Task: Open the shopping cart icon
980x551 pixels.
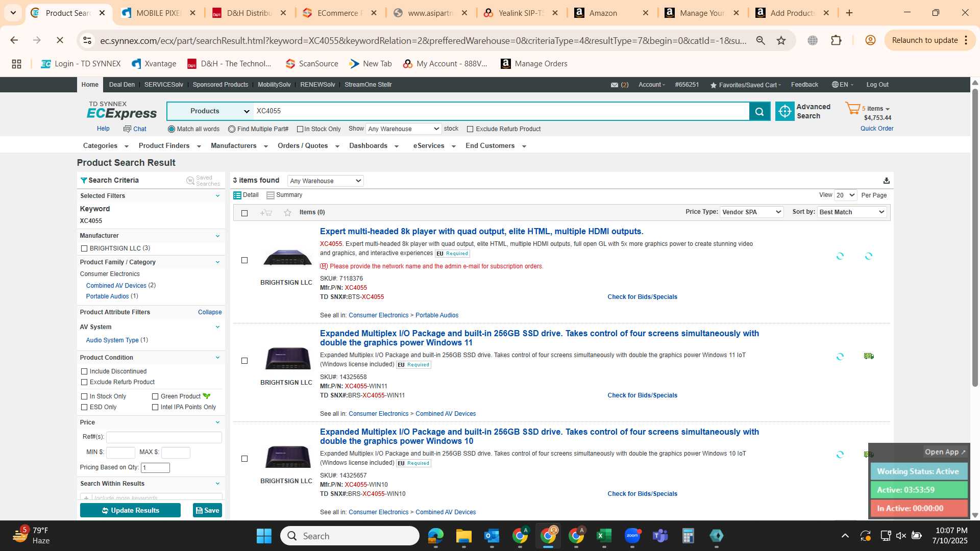Action: [x=852, y=109]
